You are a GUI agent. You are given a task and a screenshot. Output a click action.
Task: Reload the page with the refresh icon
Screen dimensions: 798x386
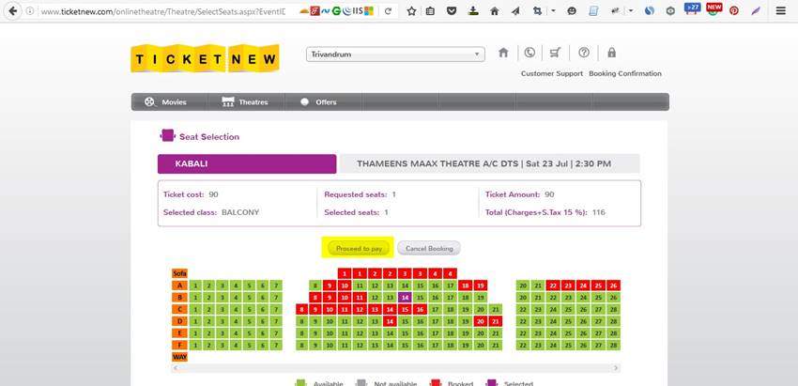click(388, 10)
